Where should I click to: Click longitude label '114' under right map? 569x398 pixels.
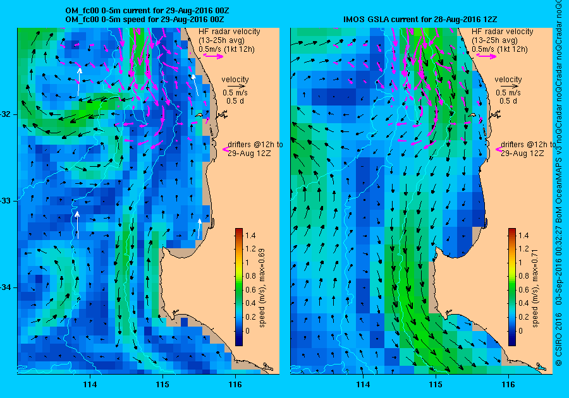click(x=364, y=385)
